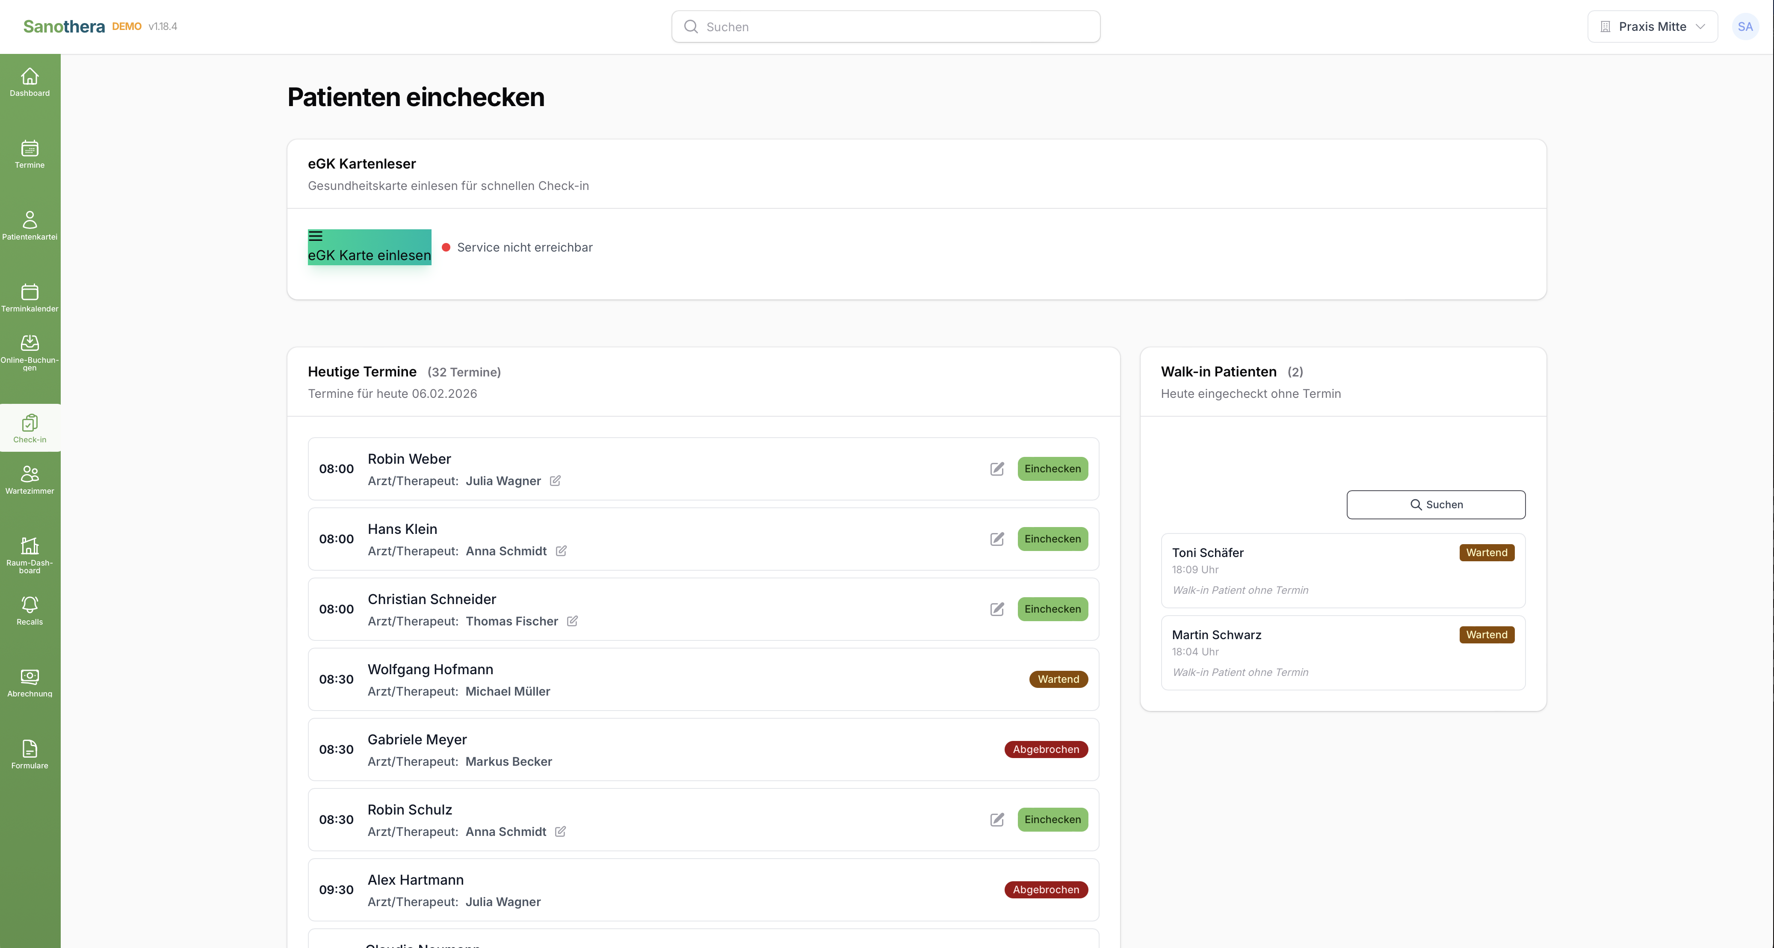Click therapist name Markus Becker
This screenshot has height=948, width=1774.
click(509, 762)
